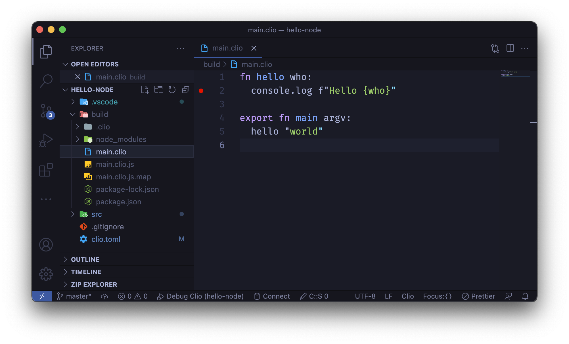569x344 pixels.
Task: Open Run and Debug view
Action: coord(46,140)
